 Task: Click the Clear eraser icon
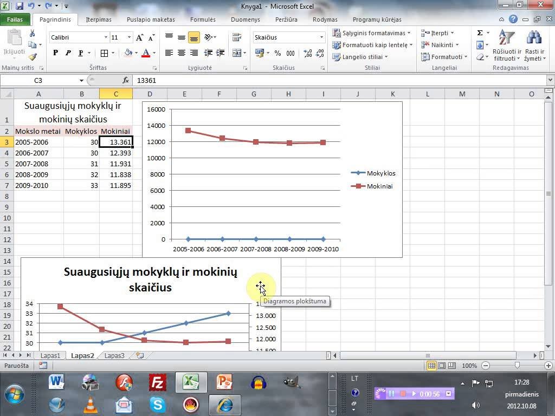point(480,56)
